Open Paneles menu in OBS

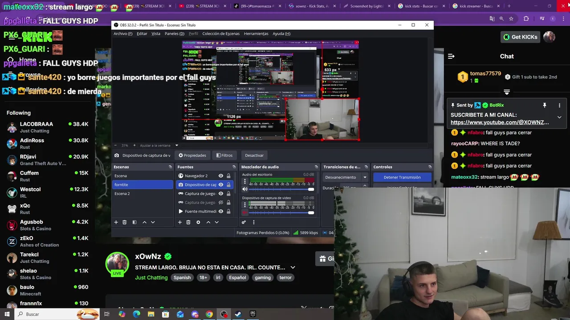(x=175, y=33)
